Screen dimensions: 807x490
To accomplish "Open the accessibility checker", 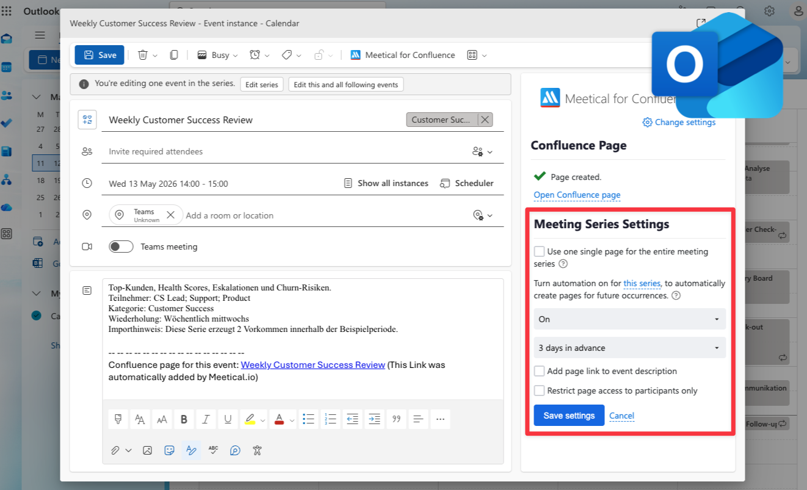I will click(257, 450).
